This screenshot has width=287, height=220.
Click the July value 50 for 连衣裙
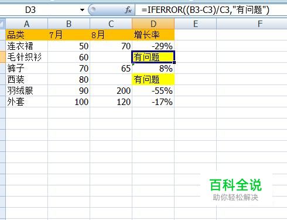69,46
